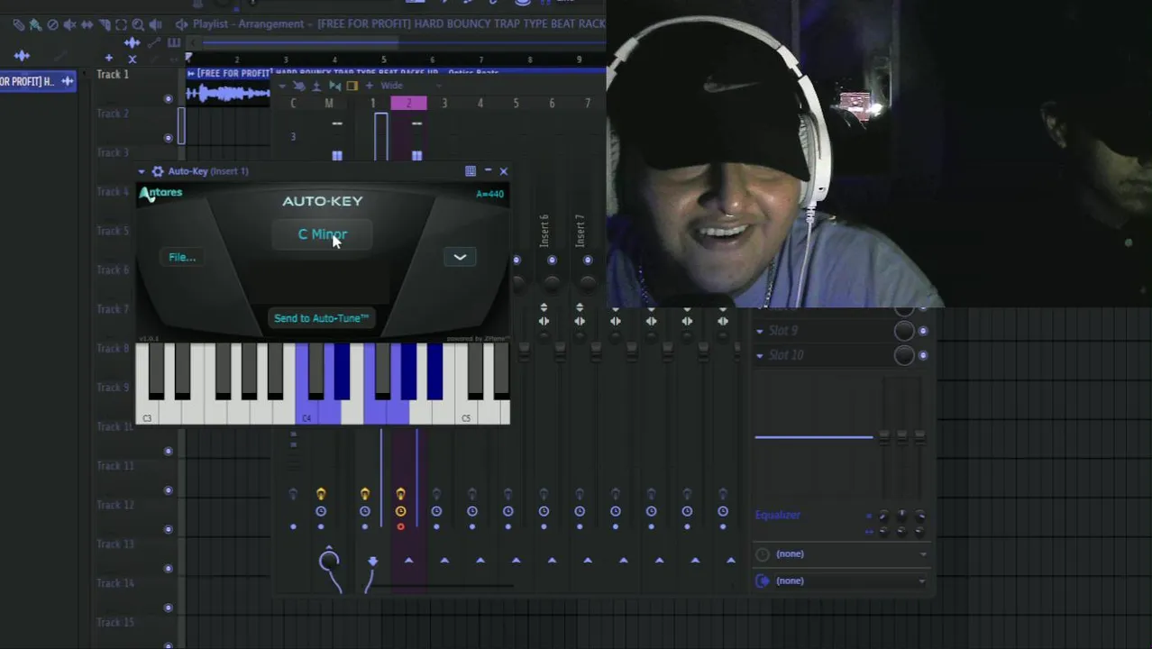The width and height of the screenshot is (1152, 649).
Task: Mute Track 14 using its green dot
Action: click(169, 608)
